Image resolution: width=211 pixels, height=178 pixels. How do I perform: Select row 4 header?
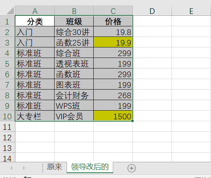pos(8,53)
